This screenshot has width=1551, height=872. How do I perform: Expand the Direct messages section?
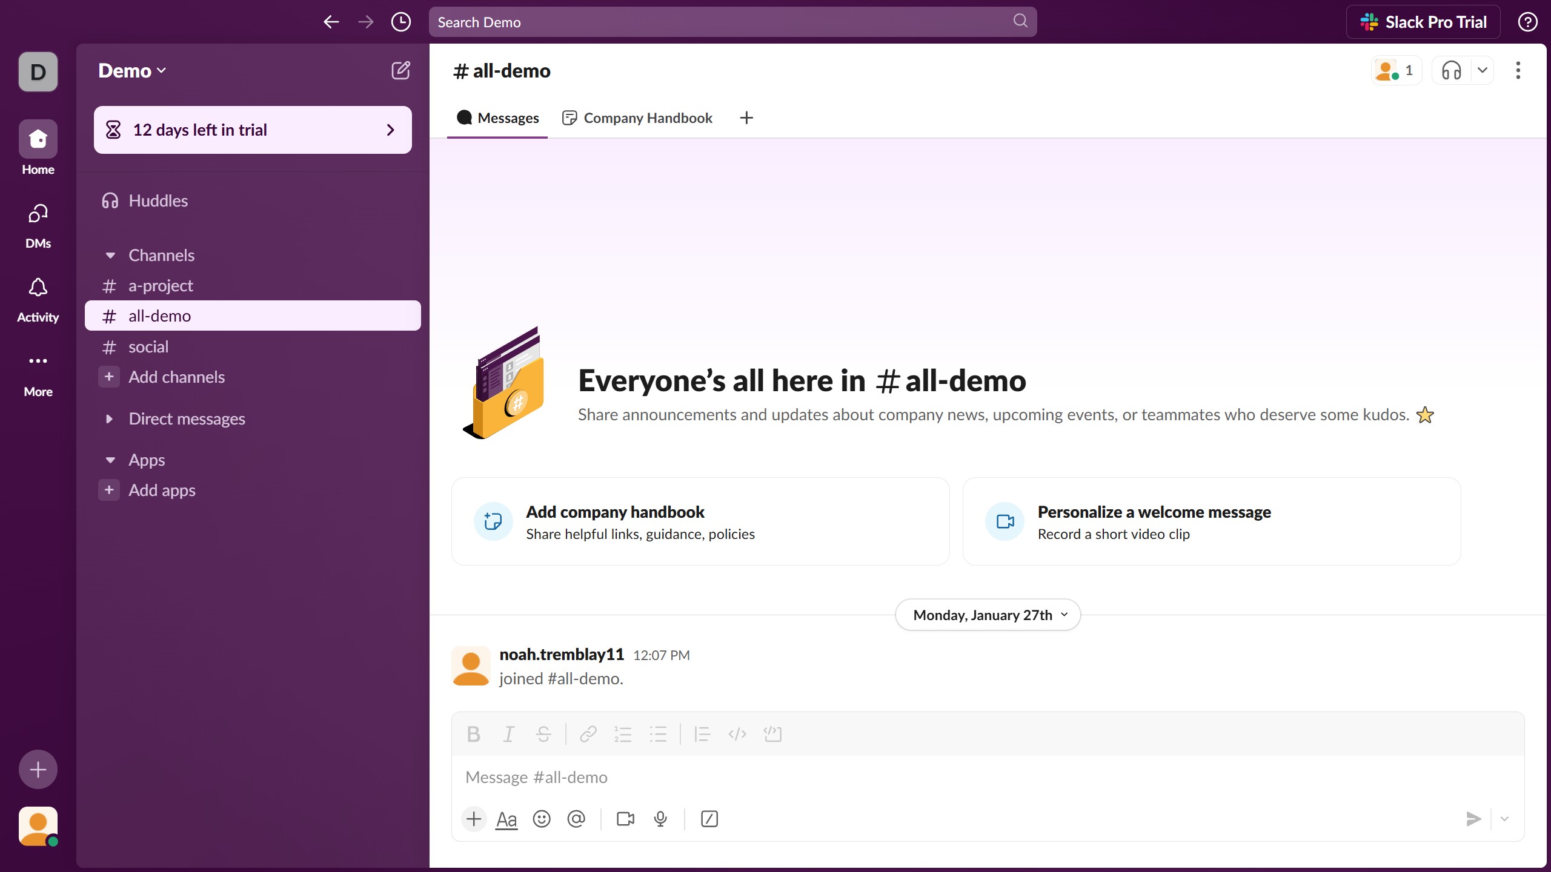[110, 418]
